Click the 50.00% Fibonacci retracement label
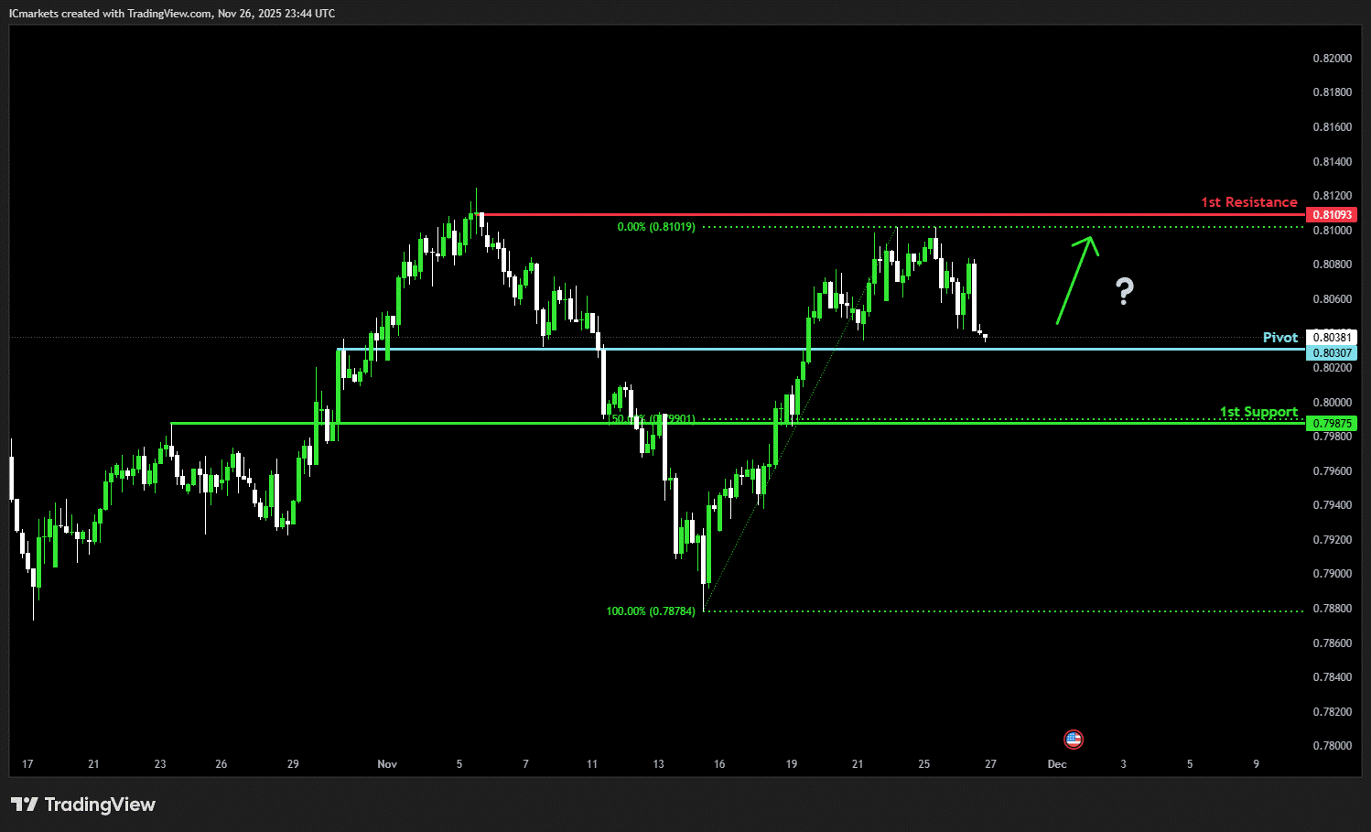Image resolution: width=1371 pixels, height=832 pixels. 653,419
